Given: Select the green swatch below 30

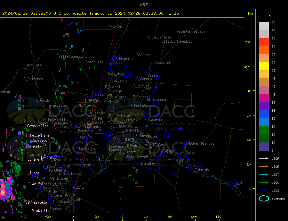Looking at the screenshot, I should pyautogui.click(x=264, y=131).
